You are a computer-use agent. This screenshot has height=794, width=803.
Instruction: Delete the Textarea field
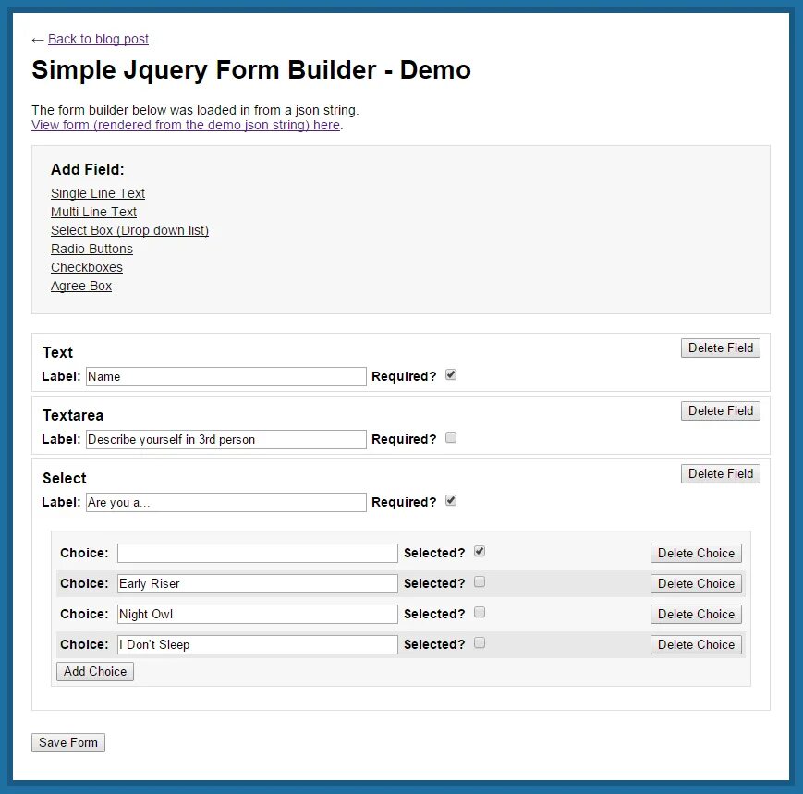tap(721, 410)
